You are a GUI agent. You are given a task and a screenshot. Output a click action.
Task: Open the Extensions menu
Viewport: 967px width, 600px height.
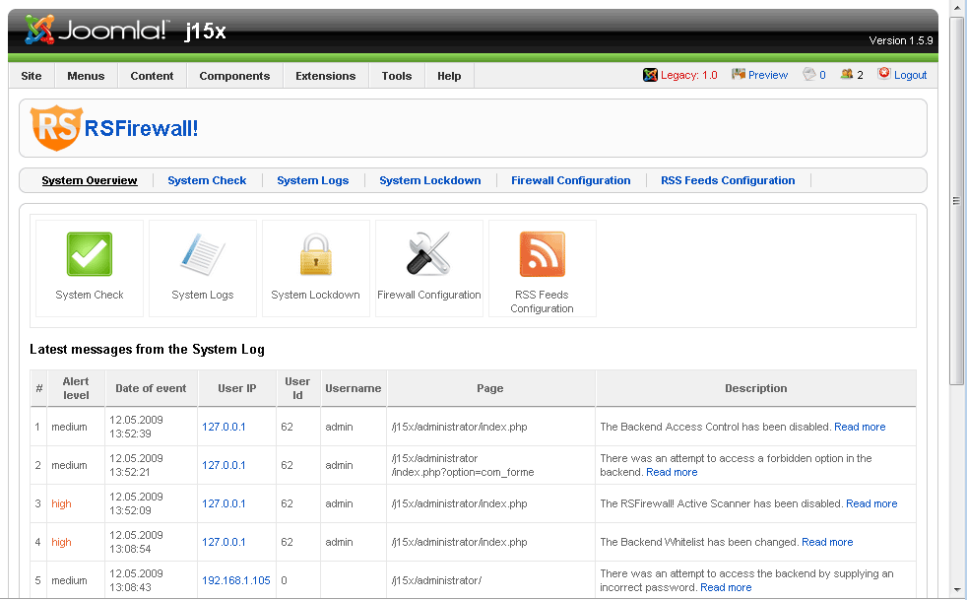pyautogui.click(x=326, y=76)
